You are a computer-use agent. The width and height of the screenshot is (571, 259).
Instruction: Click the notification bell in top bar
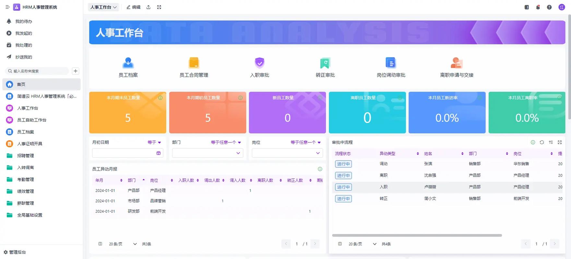tap(538, 7)
